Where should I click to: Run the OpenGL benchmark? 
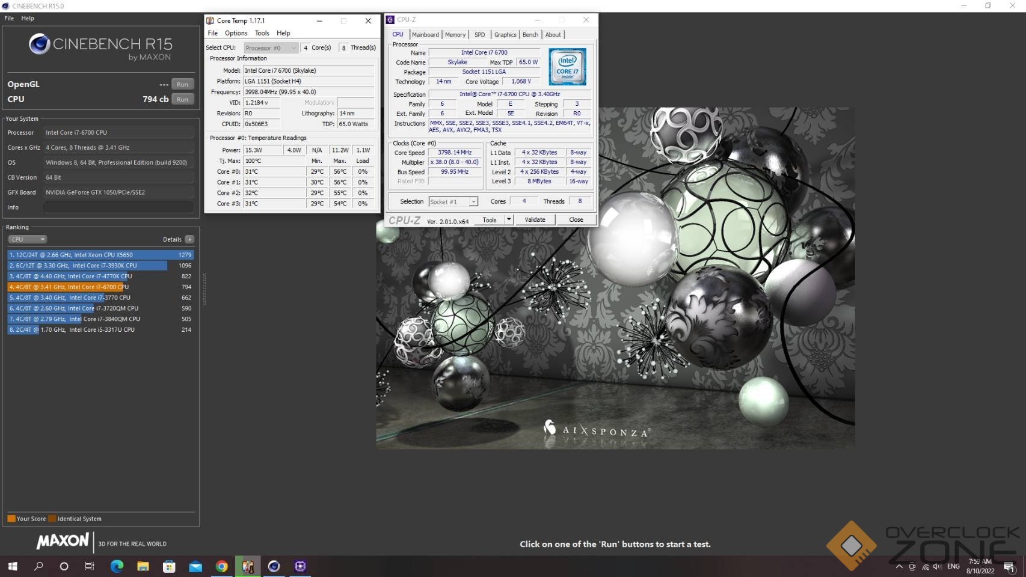[x=183, y=84]
